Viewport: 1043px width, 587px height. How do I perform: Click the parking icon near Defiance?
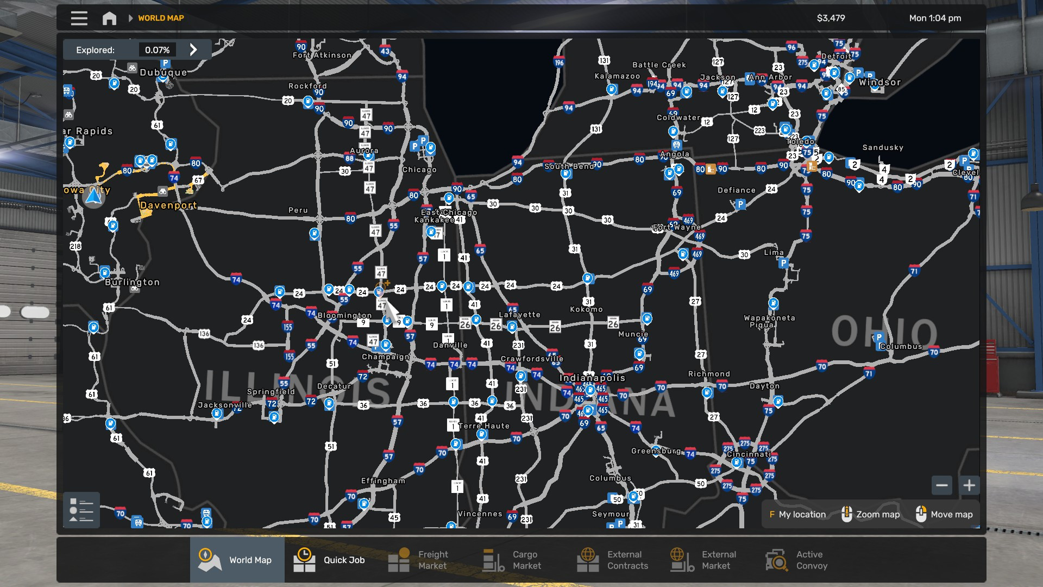[x=740, y=204]
